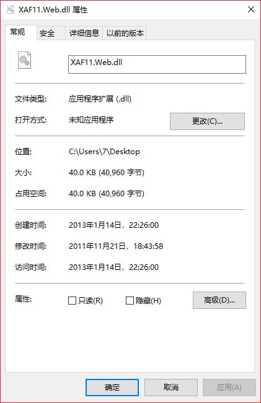The image size is (261, 403).
Task: Confirm with the 确定 button
Action: [x=112, y=387]
